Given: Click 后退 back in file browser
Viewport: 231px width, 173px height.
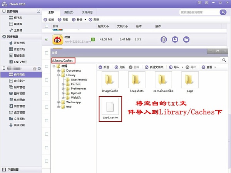Looking at the screenshot, I should click(x=104, y=67).
